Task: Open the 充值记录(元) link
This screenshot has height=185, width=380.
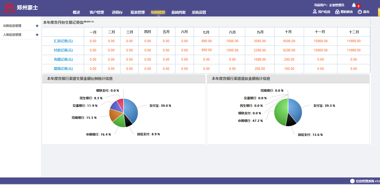Action: point(63,60)
